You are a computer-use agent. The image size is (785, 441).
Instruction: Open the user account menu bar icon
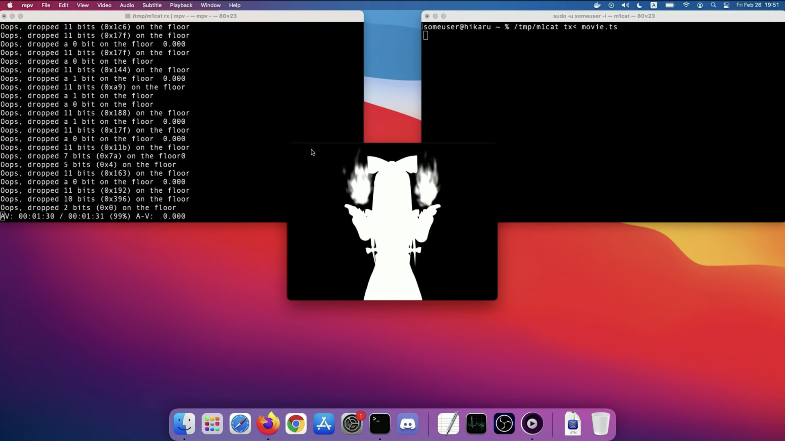pyautogui.click(x=700, y=5)
